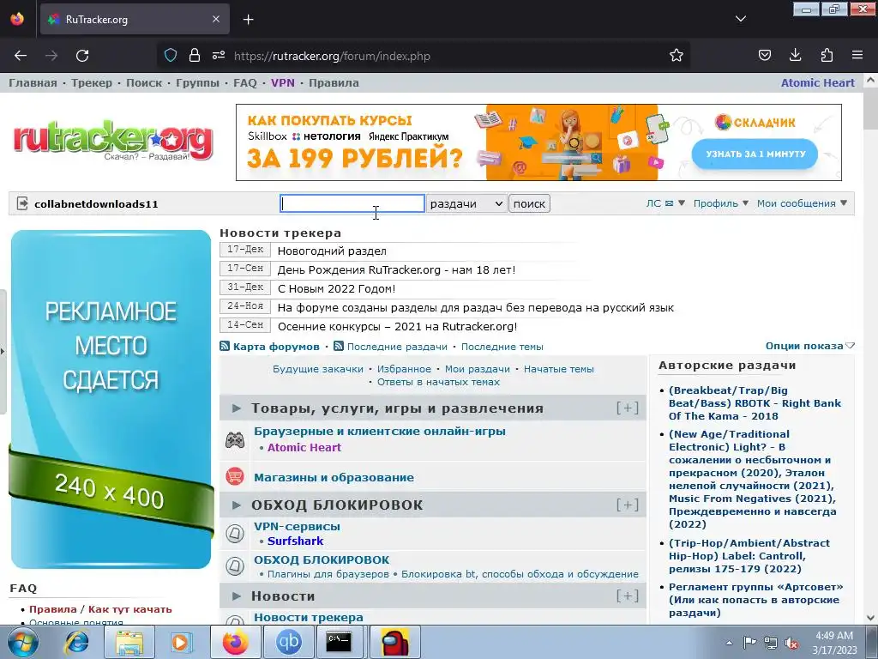Click muted volume icon in system tray
The width and height of the screenshot is (878, 659).
[791, 643]
